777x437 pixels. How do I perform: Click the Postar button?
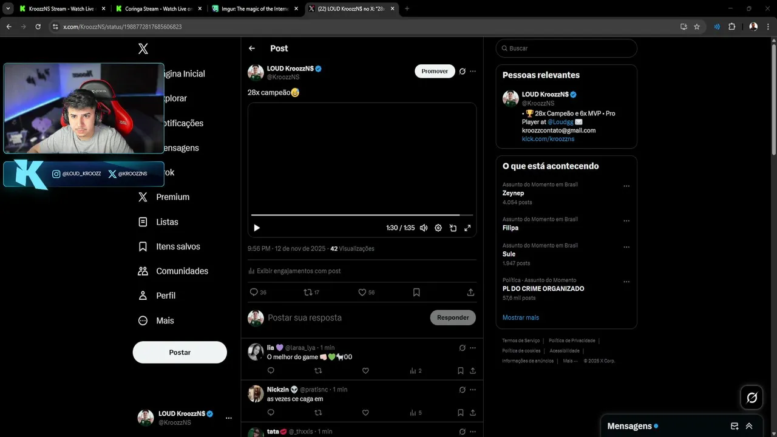pos(180,352)
